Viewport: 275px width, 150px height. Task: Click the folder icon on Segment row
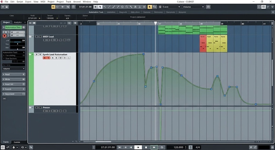click(23, 94)
